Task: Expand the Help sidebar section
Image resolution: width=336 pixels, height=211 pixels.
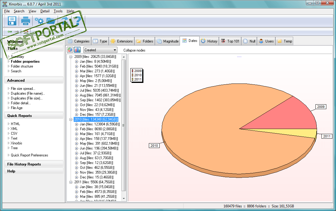Action: point(34,171)
